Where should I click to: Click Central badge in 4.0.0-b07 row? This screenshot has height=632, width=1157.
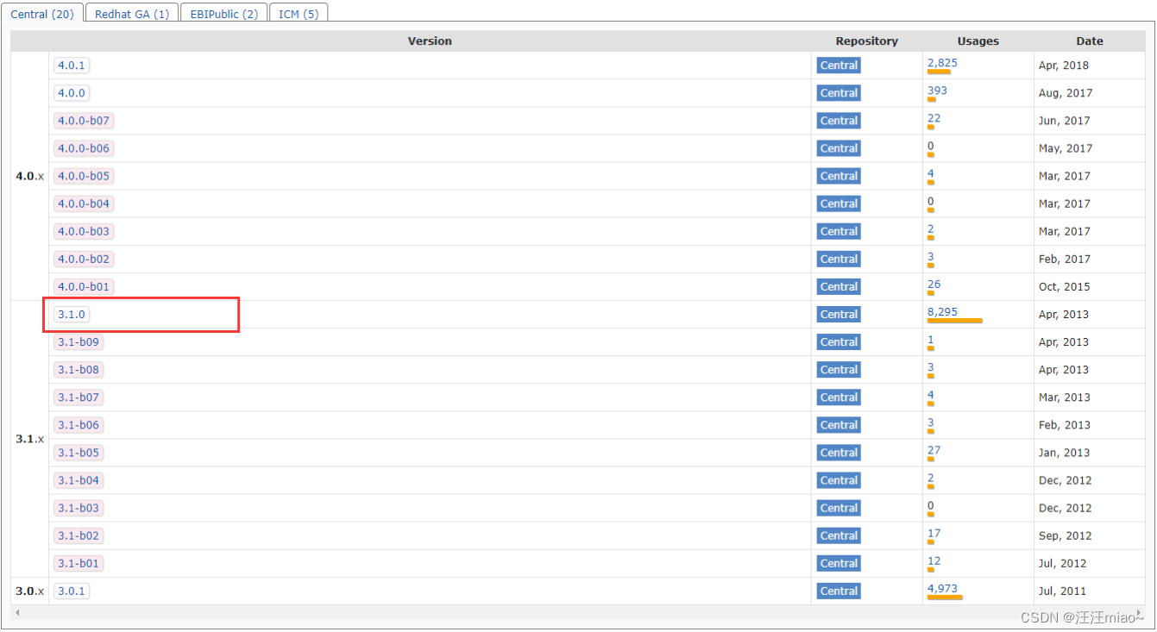[839, 121]
